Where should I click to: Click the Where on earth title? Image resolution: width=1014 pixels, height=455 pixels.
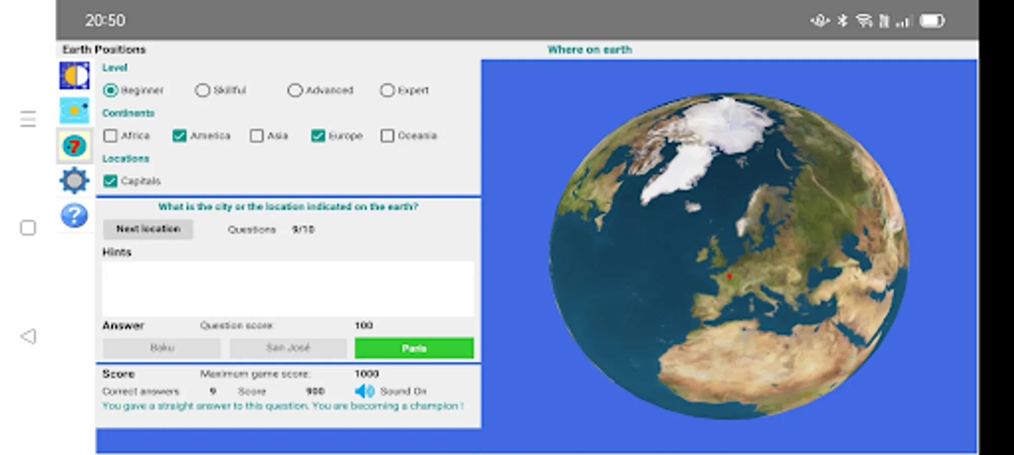590,50
